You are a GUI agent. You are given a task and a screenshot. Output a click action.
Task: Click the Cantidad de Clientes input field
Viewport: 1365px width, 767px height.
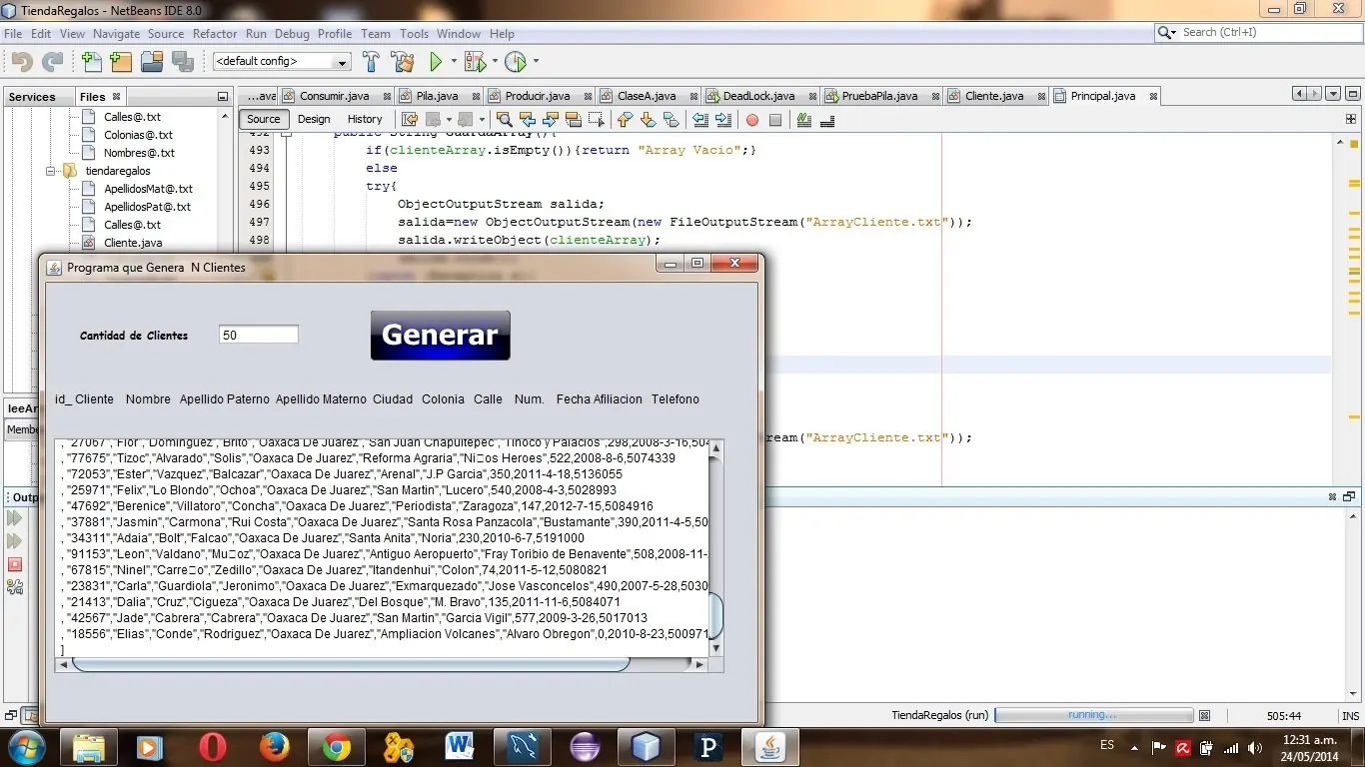(259, 336)
